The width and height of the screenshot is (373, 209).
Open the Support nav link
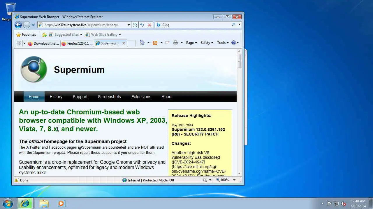pyautogui.click(x=80, y=97)
